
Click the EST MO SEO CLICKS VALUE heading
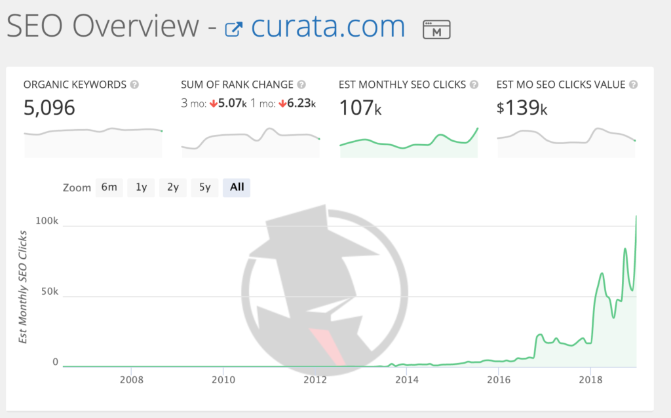561,85
